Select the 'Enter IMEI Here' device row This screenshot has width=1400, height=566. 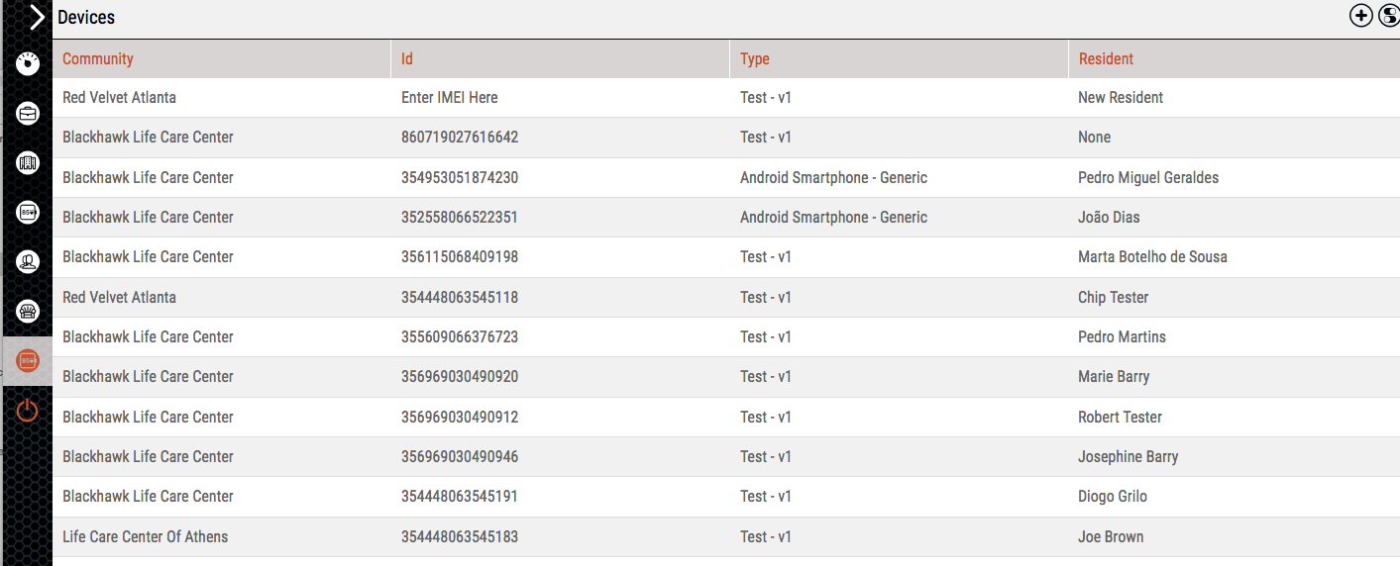click(x=450, y=98)
